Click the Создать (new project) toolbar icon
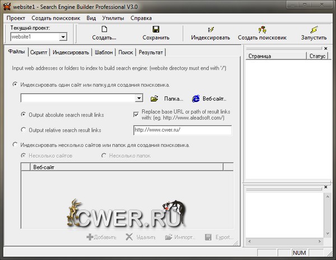 [104, 29]
